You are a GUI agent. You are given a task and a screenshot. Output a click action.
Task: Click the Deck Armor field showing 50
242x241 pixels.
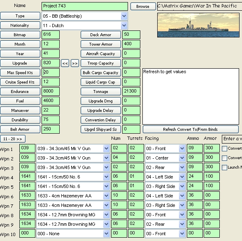[131, 35]
